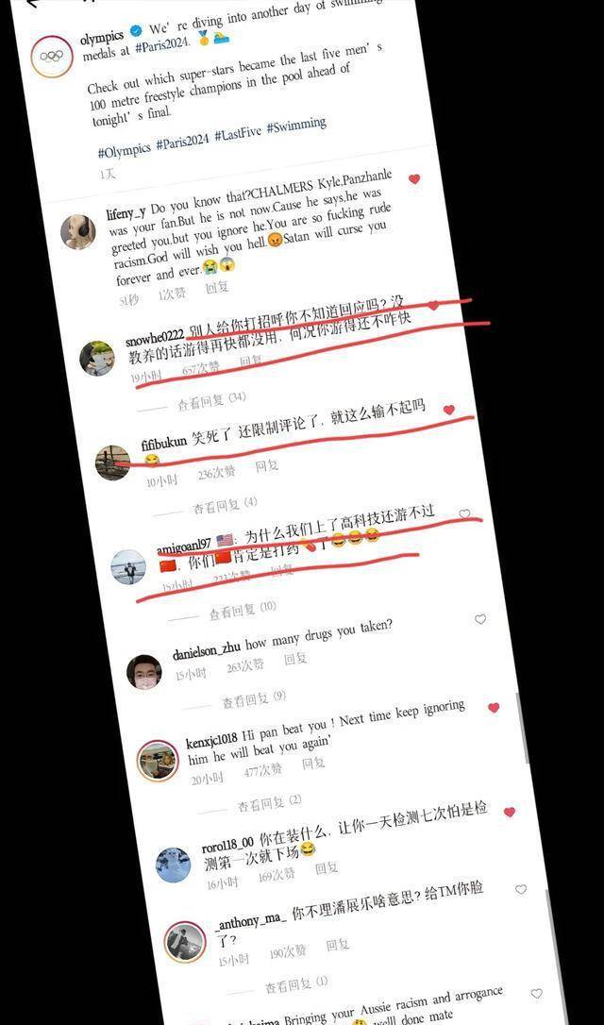The height and width of the screenshot is (1025, 604).
Task: Unlike lifeny_y's comment with red heart
Action: pos(413,179)
